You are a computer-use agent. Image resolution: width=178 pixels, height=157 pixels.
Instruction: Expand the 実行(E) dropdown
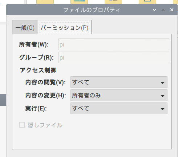(x=119, y=108)
